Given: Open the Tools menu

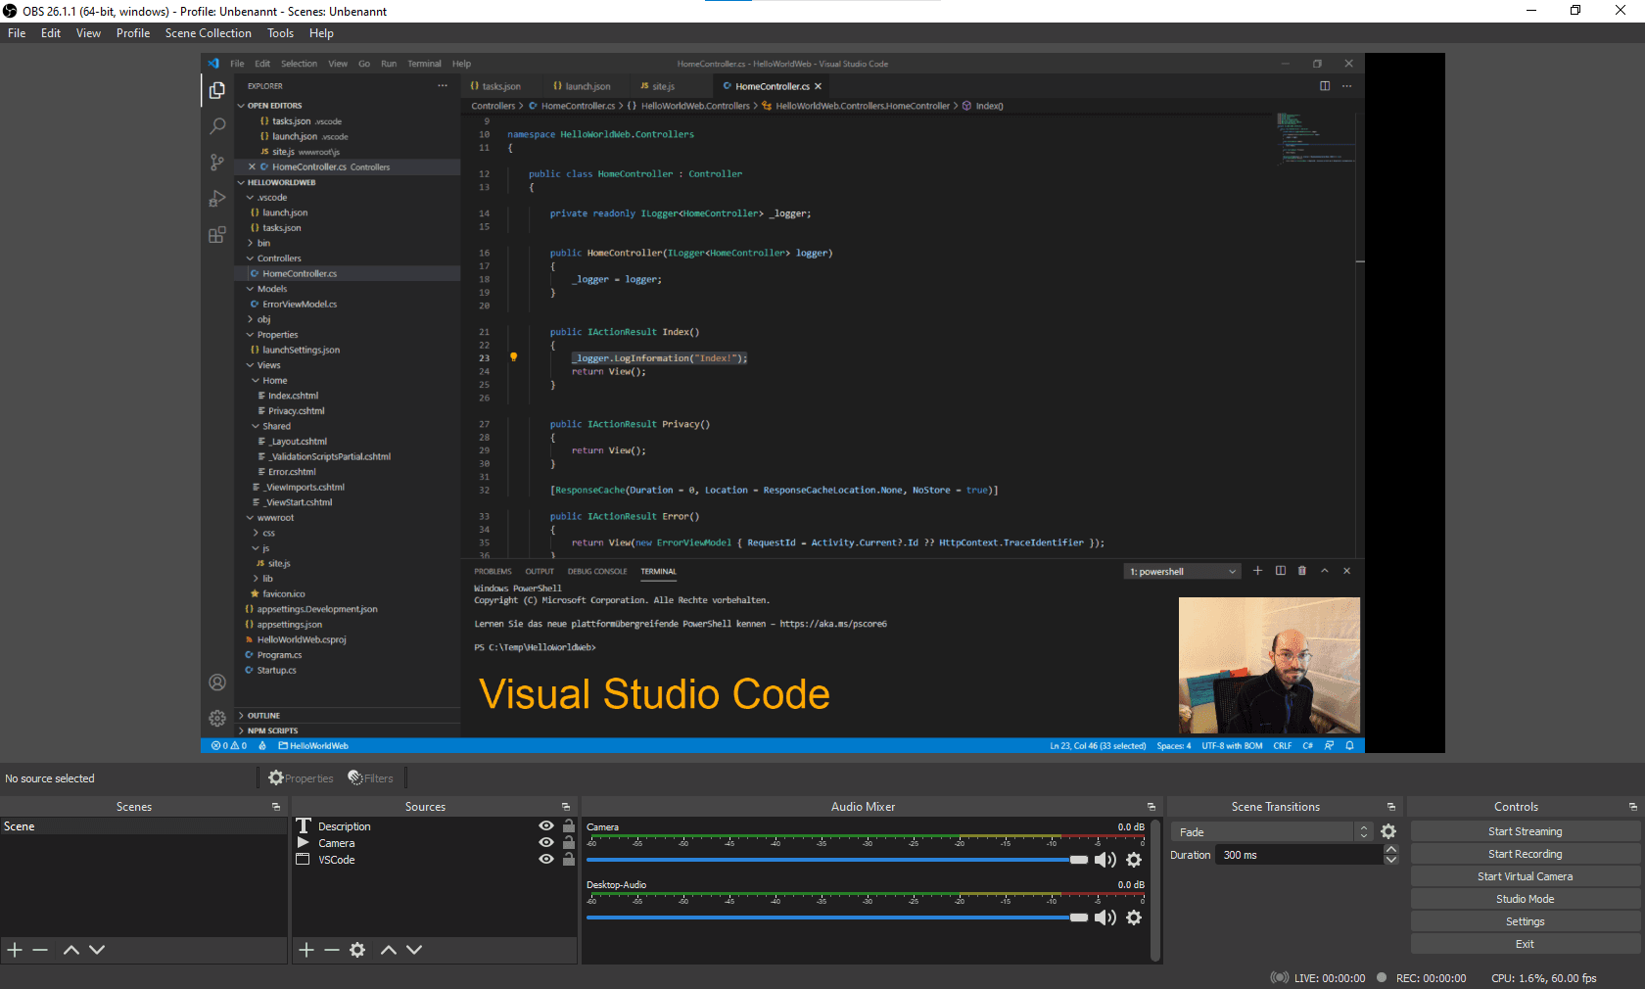Looking at the screenshot, I should [280, 33].
